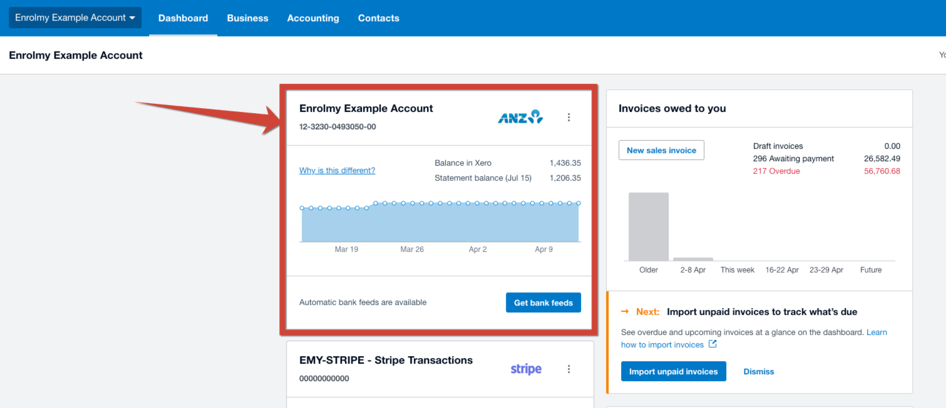
Task: Click the Draft invoices row
Action: coord(826,146)
